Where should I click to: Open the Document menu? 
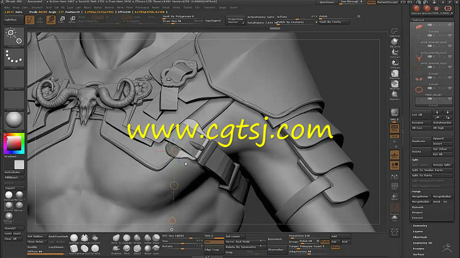pyautogui.click(x=37, y=7)
